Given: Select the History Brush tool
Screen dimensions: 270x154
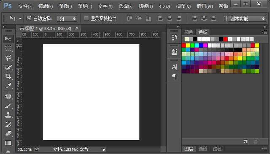Looking at the screenshot, I should (8, 124).
